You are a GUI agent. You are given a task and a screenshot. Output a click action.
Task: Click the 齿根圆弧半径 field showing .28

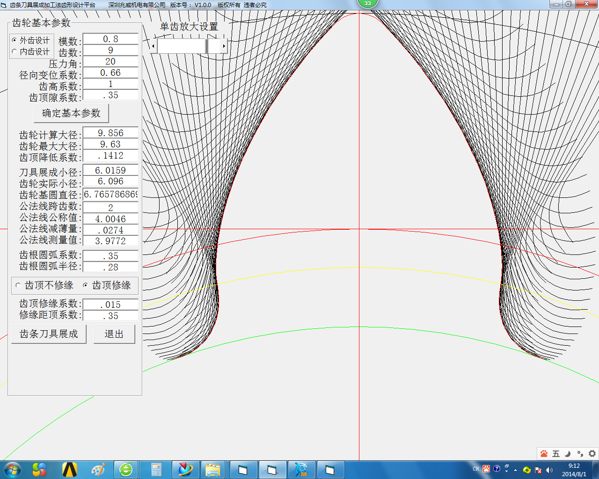[x=110, y=267]
